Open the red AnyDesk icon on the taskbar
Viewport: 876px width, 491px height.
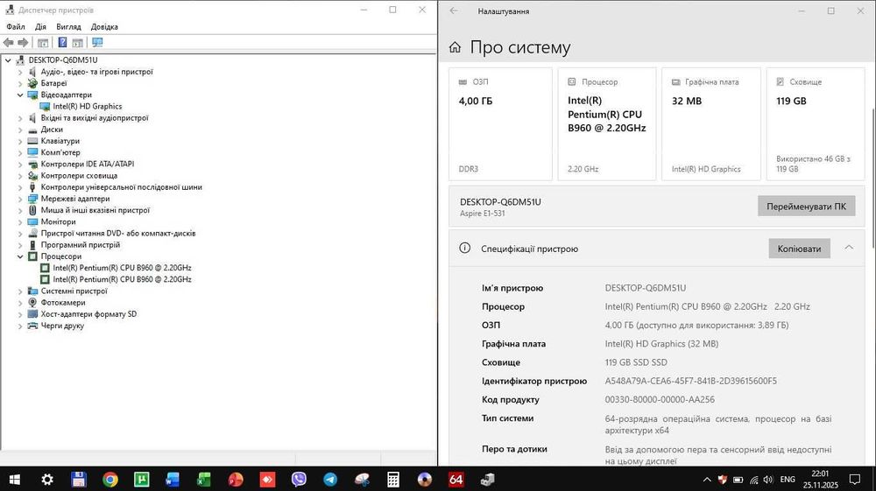click(x=267, y=480)
